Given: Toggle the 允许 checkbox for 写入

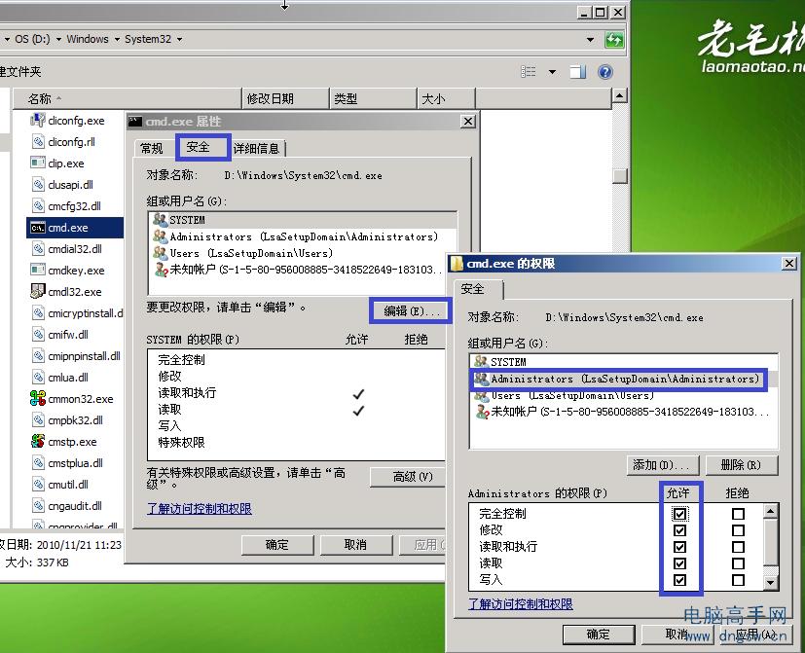Looking at the screenshot, I should [x=679, y=580].
